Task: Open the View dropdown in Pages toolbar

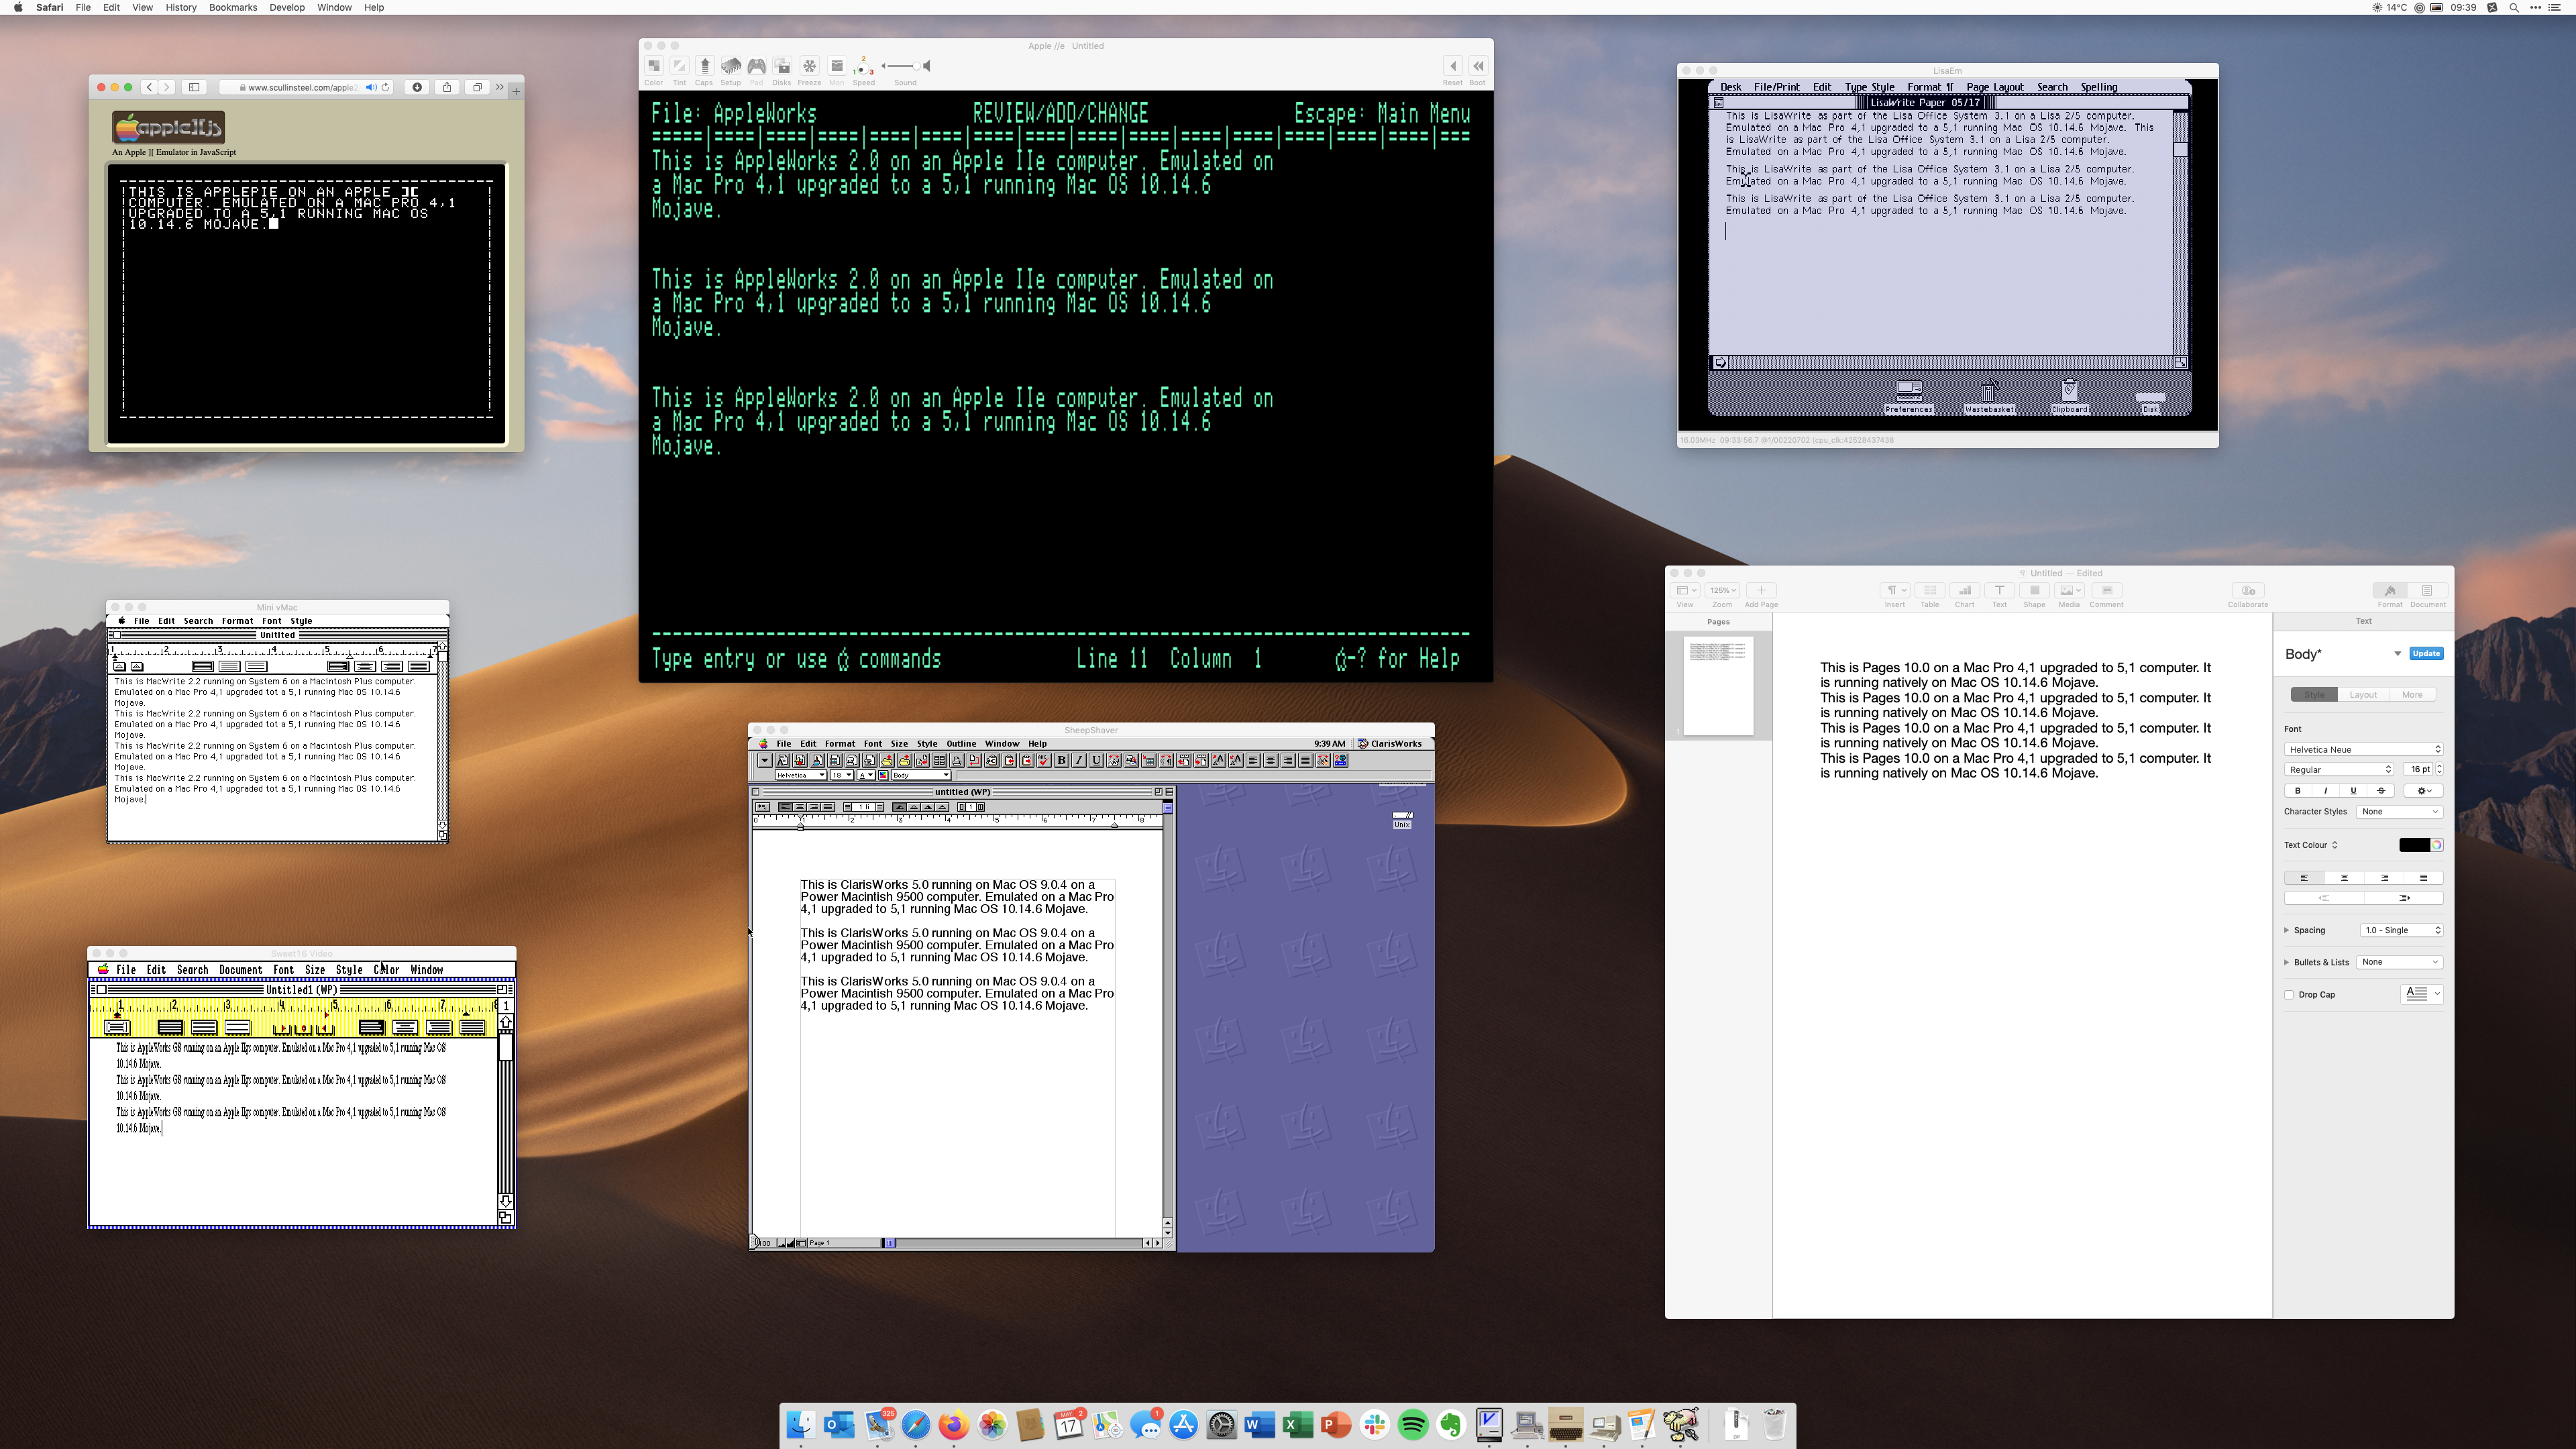Action: (x=1686, y=590)
